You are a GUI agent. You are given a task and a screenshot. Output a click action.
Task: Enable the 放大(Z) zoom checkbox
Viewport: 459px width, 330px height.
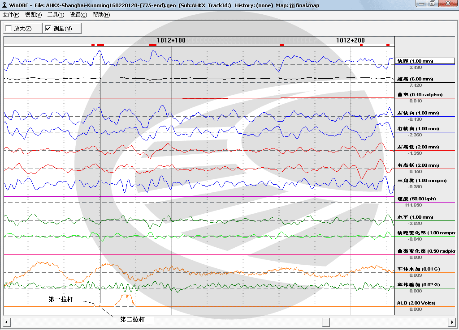click(9, 28)
